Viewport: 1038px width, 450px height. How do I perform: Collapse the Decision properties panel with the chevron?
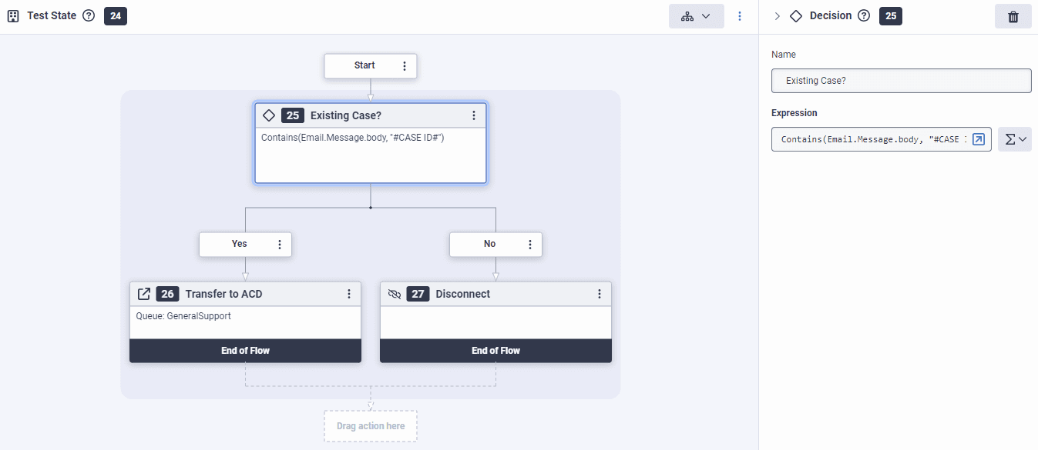click(x=777, y=15)
